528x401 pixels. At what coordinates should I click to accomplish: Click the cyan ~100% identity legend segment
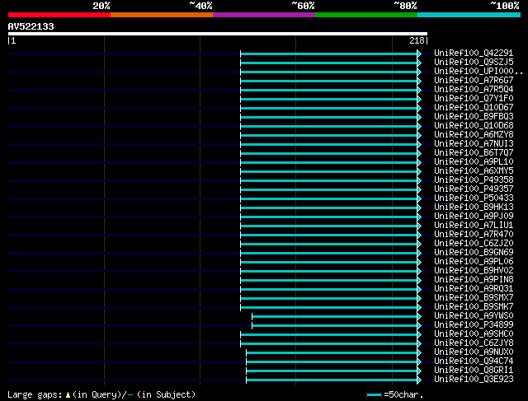(469, 15)
